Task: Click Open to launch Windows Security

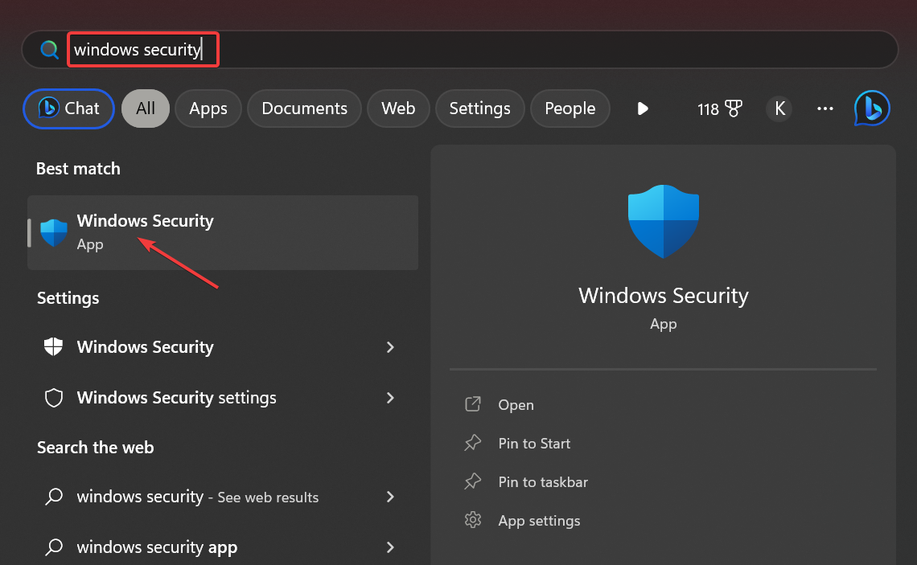Action: click(x=516, y=404)
